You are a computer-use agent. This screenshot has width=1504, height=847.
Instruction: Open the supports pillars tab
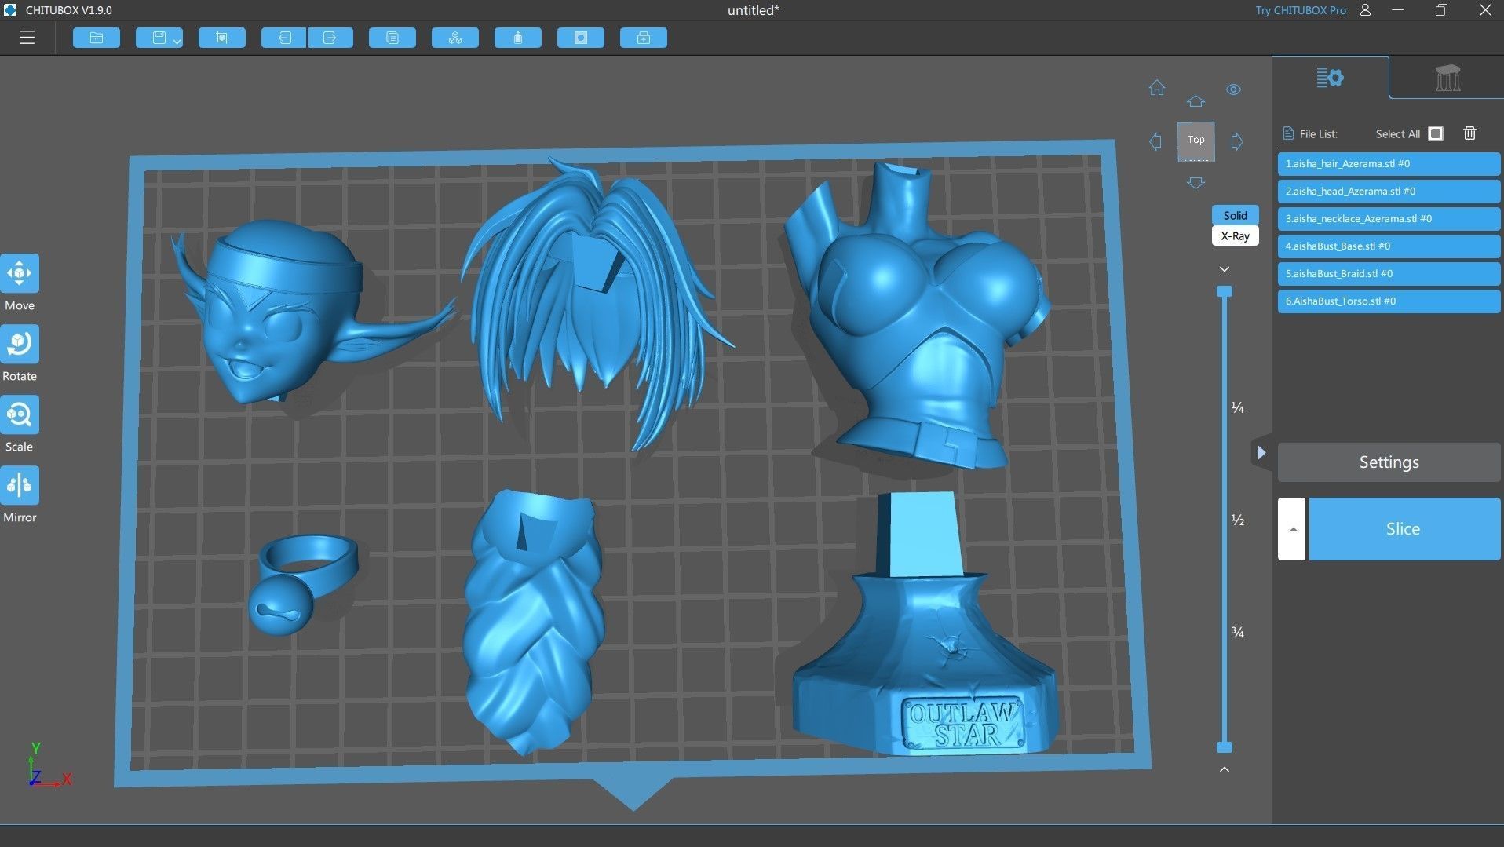[1447, 78]
